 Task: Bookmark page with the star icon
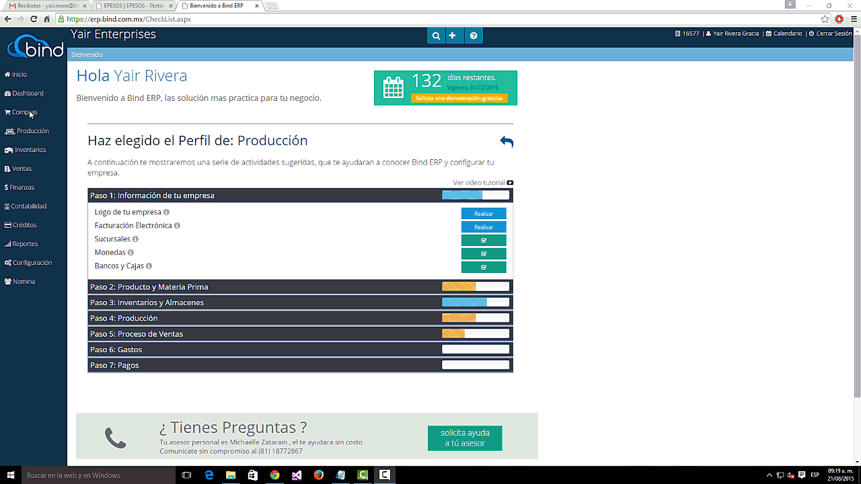(x=825, y=19)
